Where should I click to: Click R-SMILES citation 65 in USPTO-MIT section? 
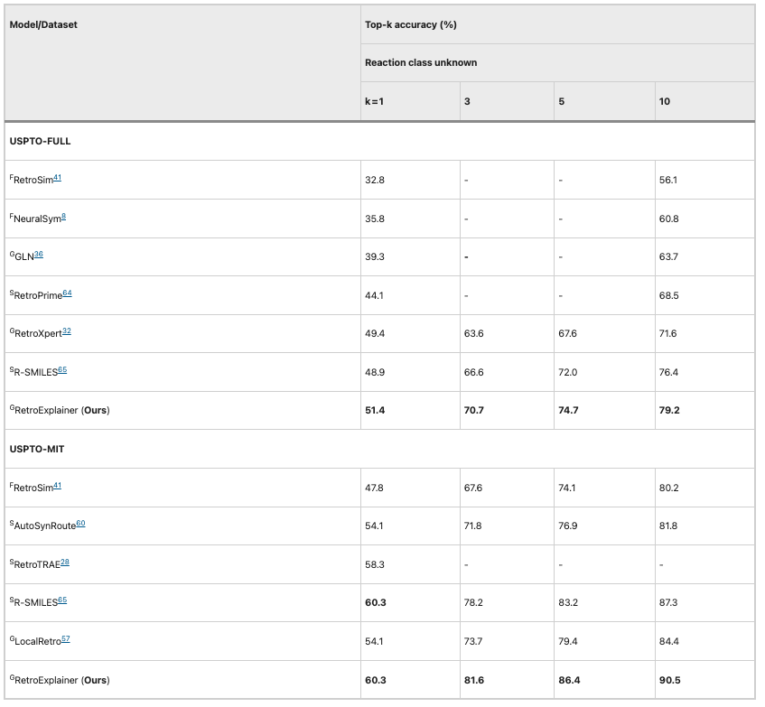(x=62, y=600)
